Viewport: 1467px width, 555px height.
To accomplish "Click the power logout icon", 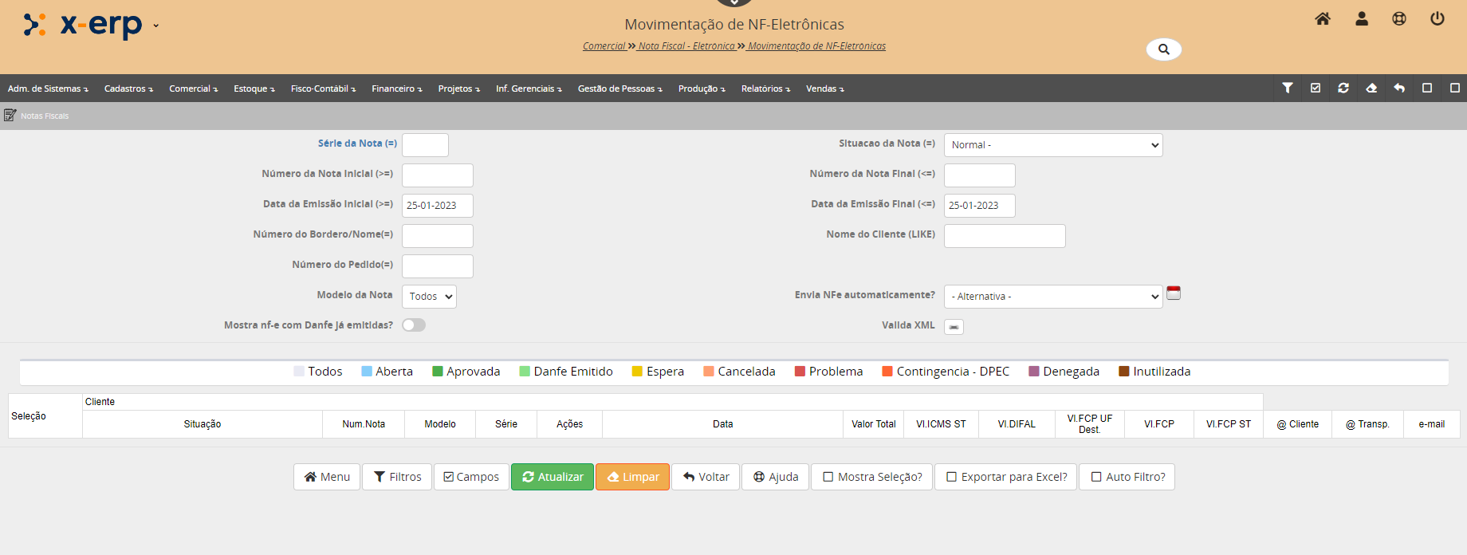I will click(1438, 19).
